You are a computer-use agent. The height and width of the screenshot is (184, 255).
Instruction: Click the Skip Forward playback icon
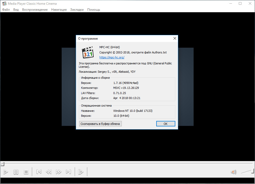pos(68,172)
